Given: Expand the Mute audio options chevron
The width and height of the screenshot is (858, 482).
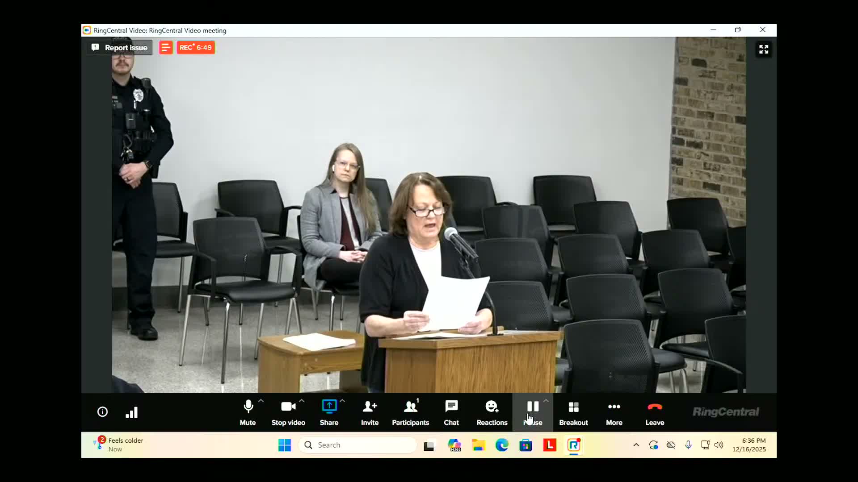Looking at the screenshot, I should (x=261, y=401).
